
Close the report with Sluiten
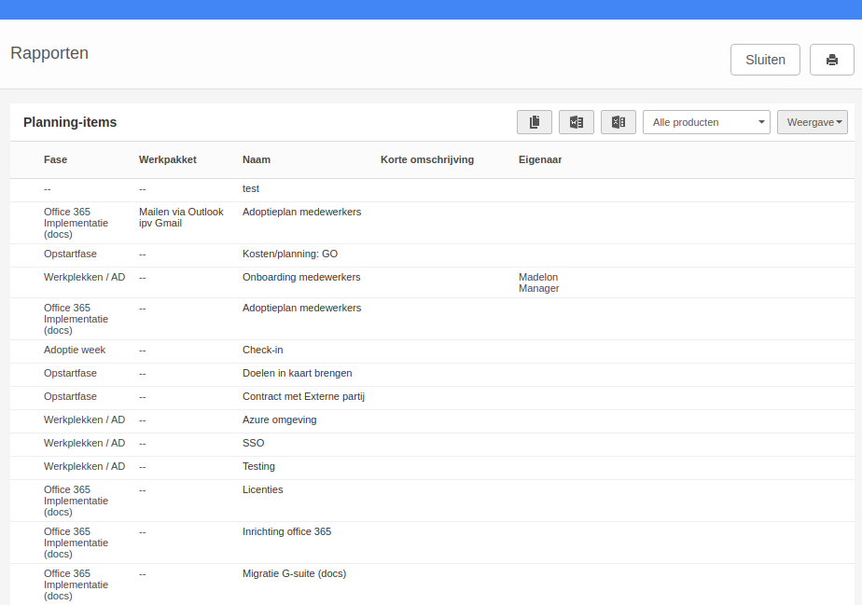pos(765,60)
